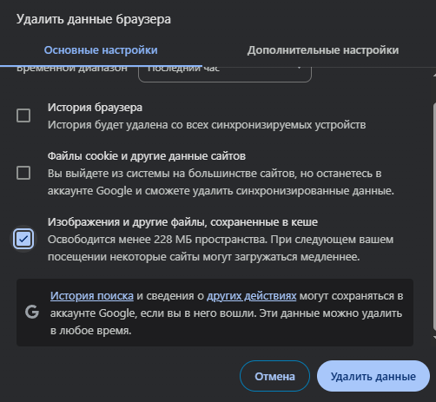
Task: Switch to Основные настройки tab
Action: click(x=101, y=50)
